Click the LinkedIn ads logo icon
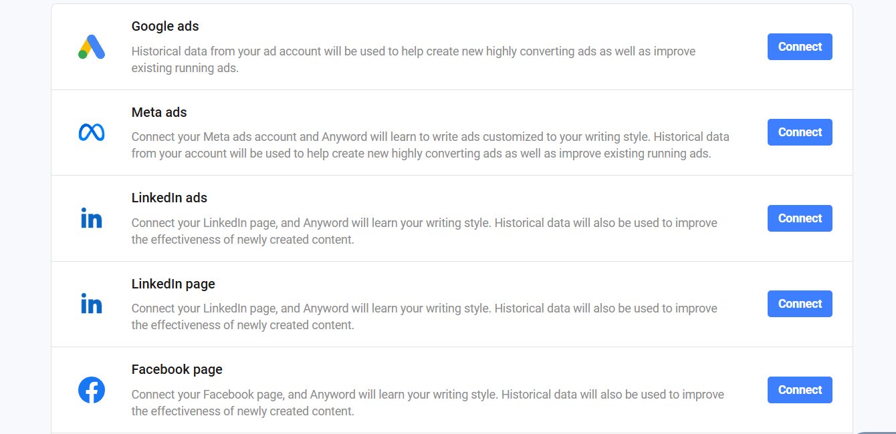 [92, 218]
